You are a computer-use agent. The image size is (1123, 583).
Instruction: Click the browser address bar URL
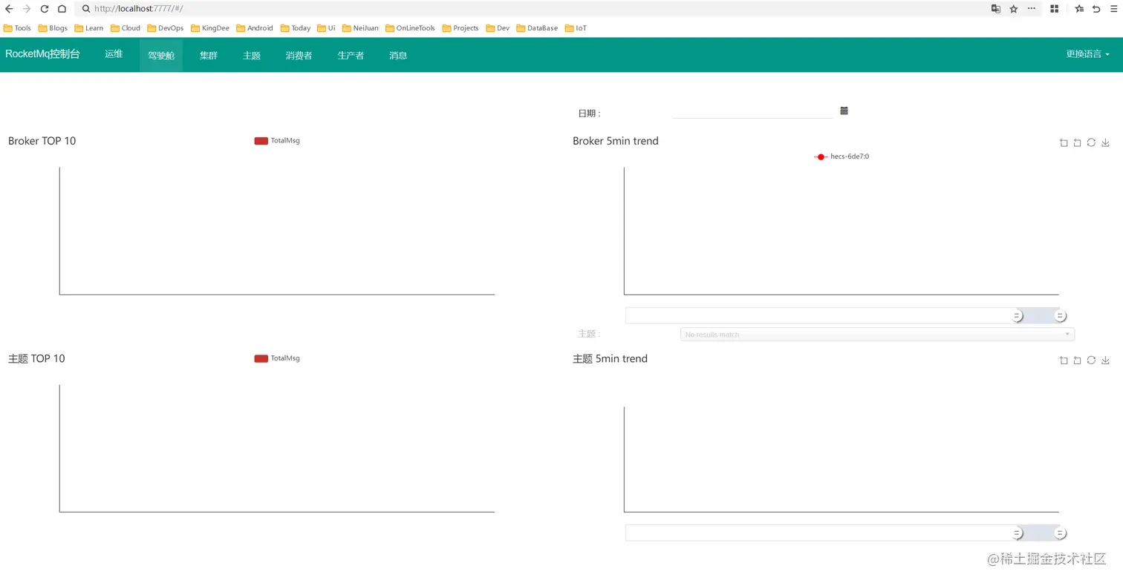coord(138,9)
